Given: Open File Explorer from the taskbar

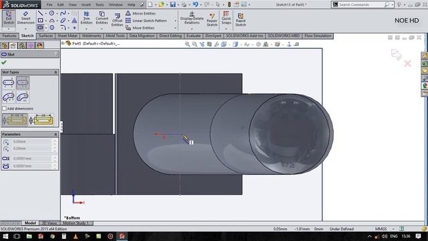Looking at the screenshot, I should [x=29, y=236].
